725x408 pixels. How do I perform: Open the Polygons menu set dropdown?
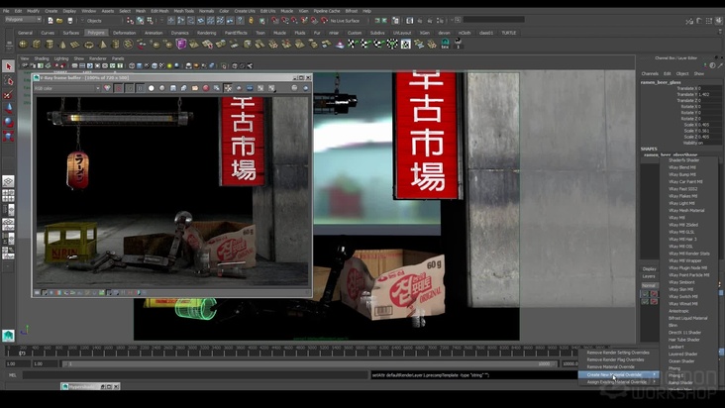tap(23, 20)
